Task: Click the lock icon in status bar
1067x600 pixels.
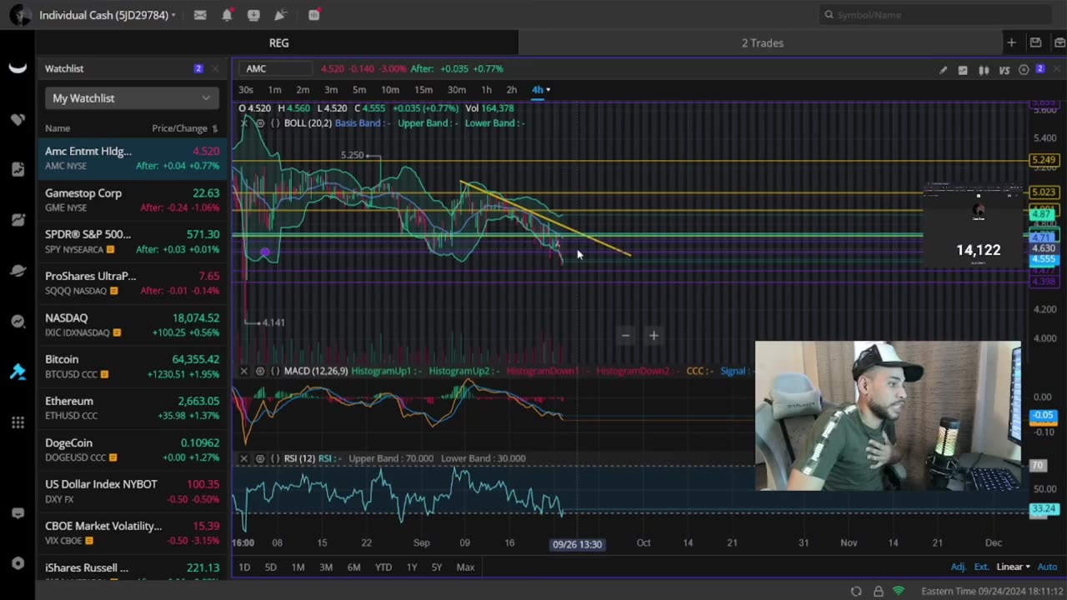Action: coord(878,591)
